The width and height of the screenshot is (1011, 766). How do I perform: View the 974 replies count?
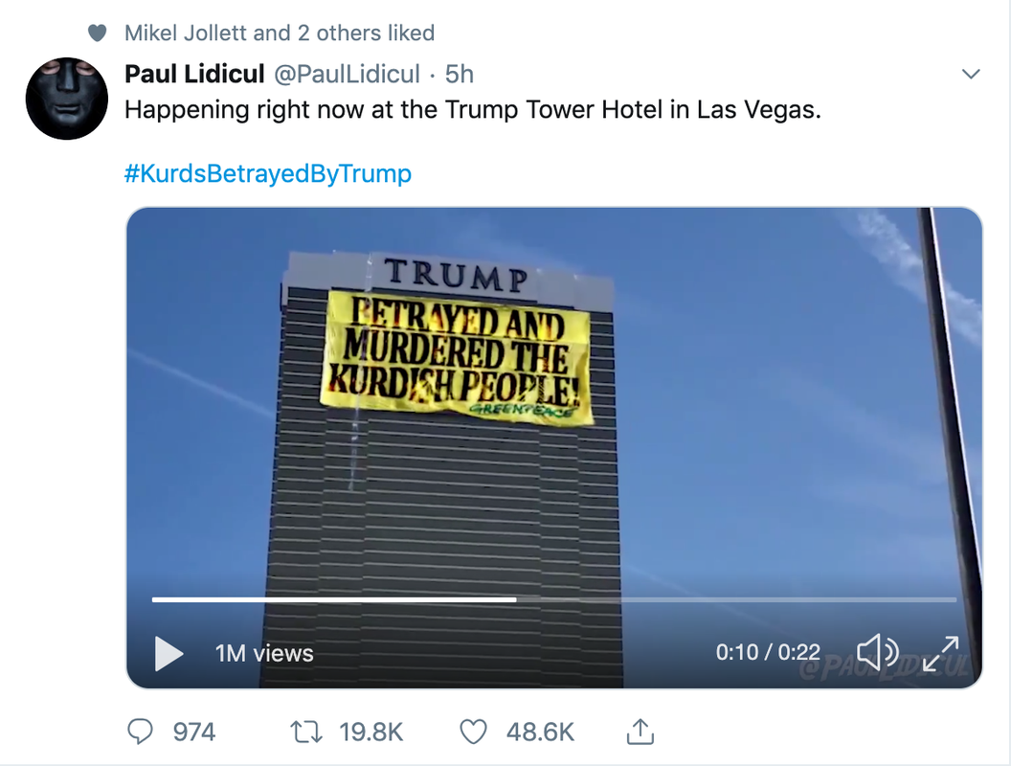click(x=194, y=732)
